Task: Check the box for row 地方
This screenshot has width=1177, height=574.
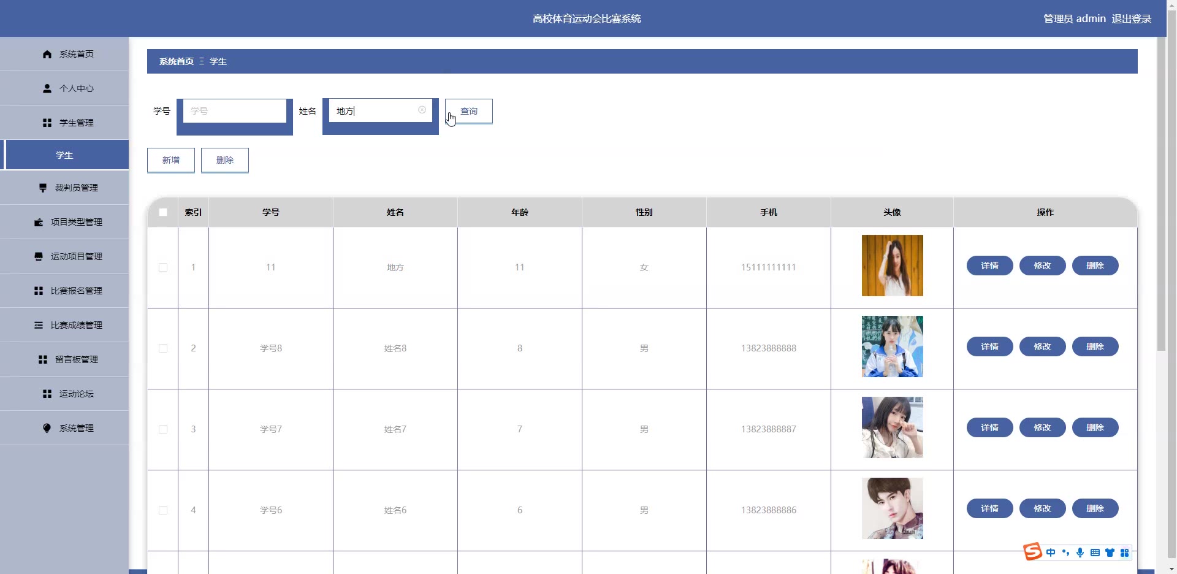Action: (163, 267)
